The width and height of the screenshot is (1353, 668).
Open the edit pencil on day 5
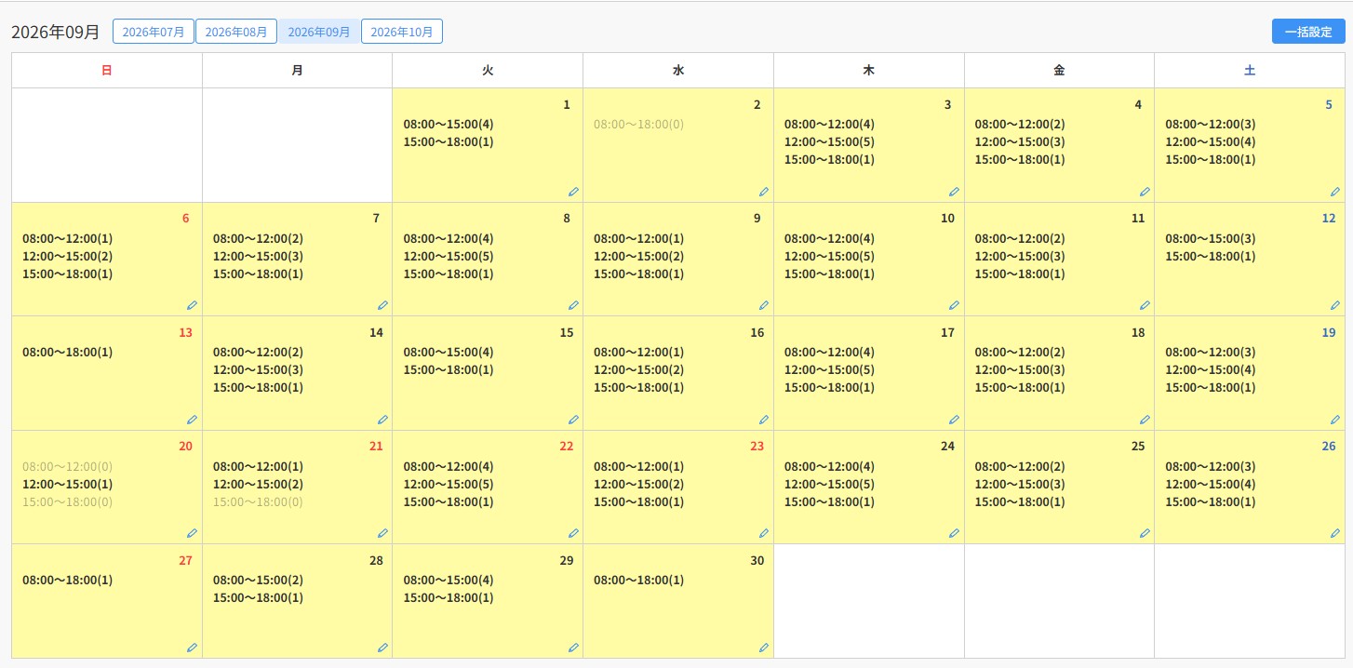point(1335,192)
